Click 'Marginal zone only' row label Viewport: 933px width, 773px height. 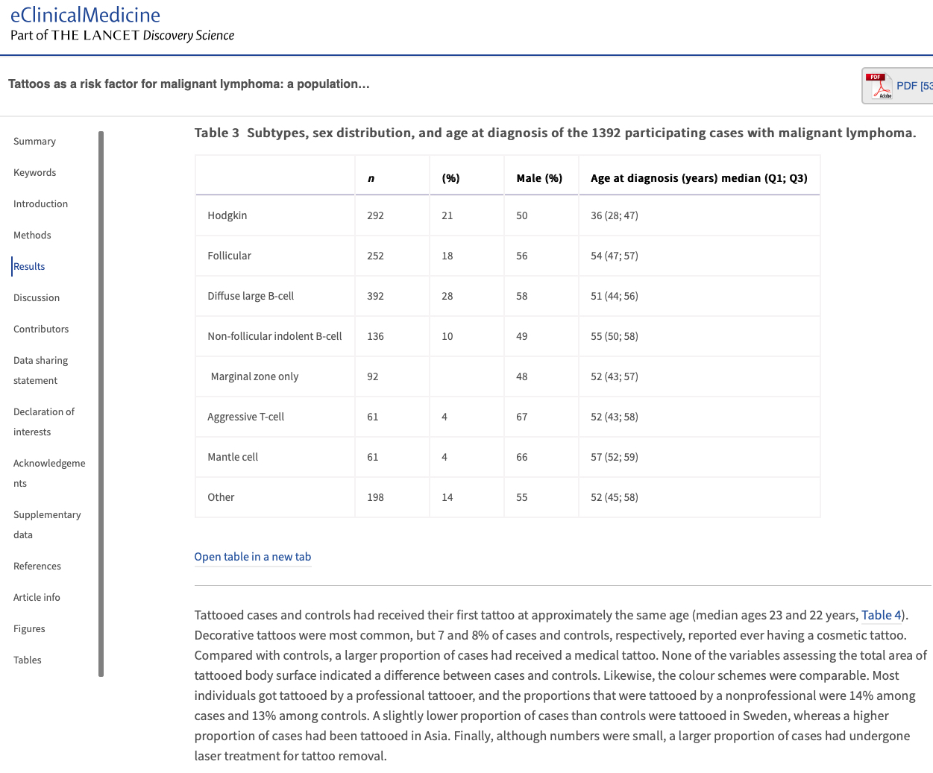[x=254, y=376]
